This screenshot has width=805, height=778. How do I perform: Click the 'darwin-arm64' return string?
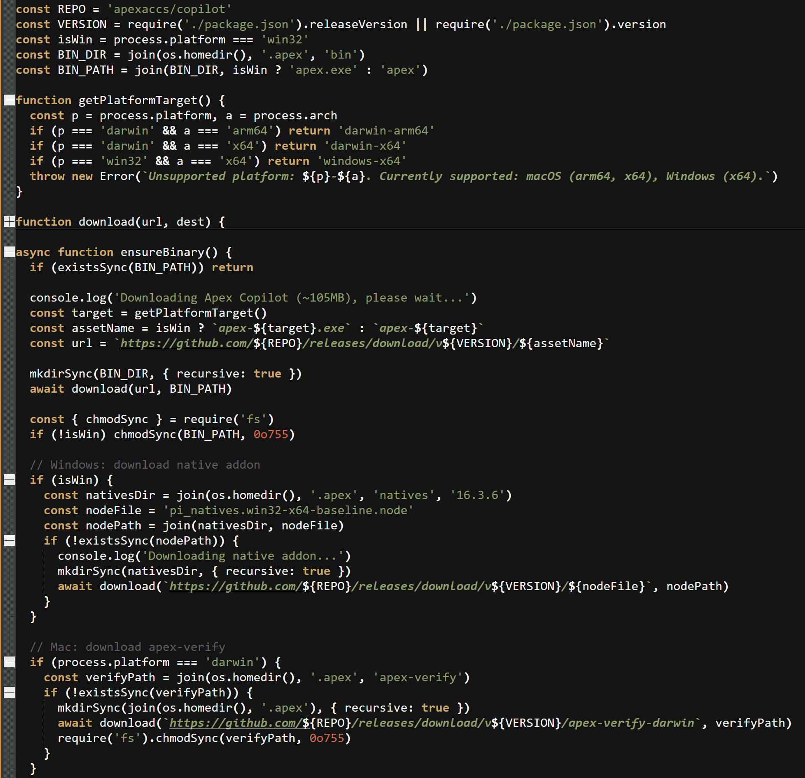point(386,131)
